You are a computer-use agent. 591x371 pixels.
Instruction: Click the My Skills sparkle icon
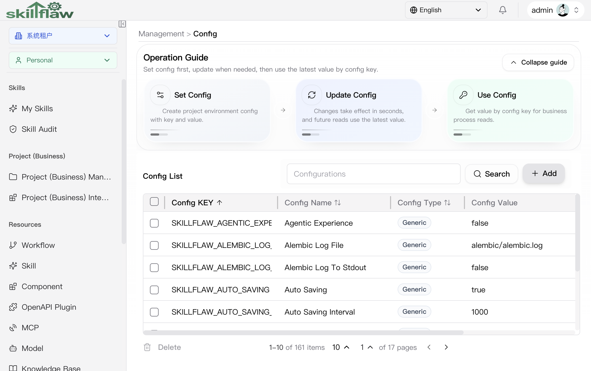click(13, 108)
